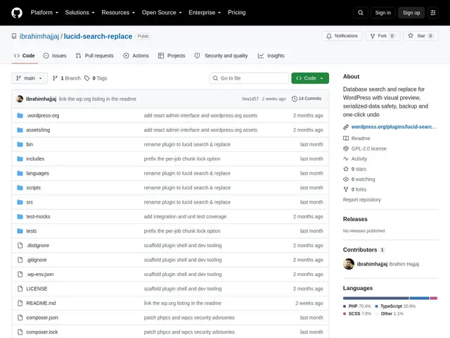Focus the Go to file search field

click(249, 78)
